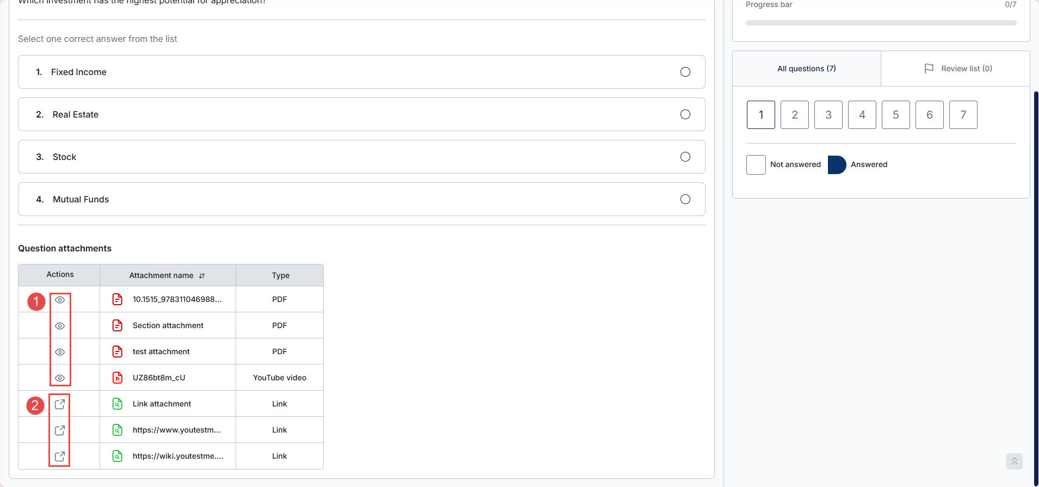Preview the 10.1515 PDF attachment
The image size is (1039, 487).
point(60,300)
